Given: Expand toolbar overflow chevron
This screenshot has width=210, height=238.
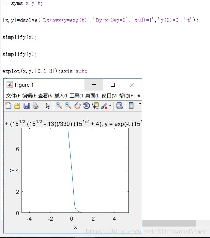Looking at the screenshot, I should point(140,104).
